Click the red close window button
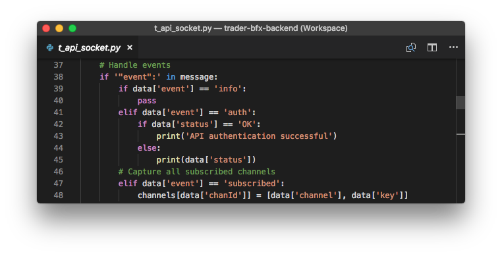 click(46, 28)
